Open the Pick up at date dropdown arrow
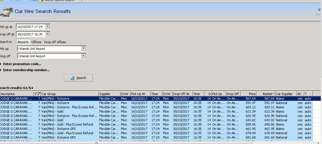 coord(48,26)
